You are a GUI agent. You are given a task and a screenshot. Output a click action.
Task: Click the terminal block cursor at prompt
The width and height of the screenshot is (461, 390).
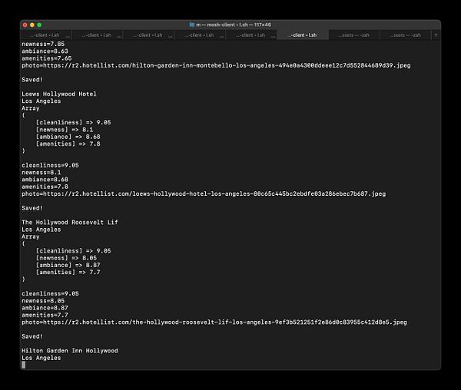[24, 365]
